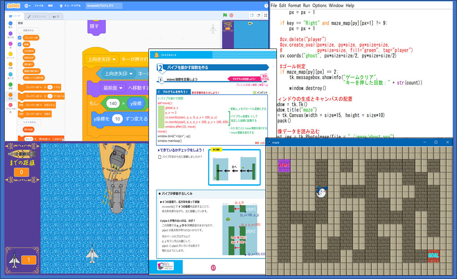Open the プレイヤーHP dropdown in the set-to-0 block
The width and height of the screenshot is (457, 279).
point(34,87)
